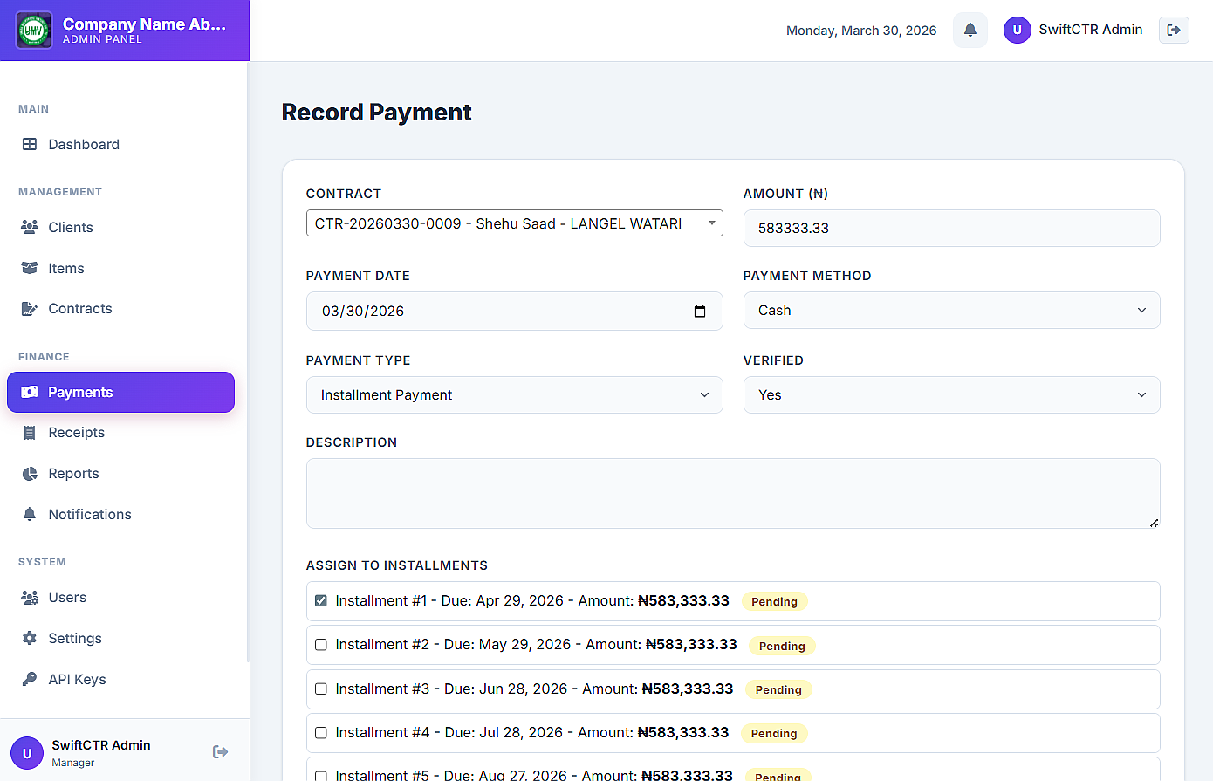Click the logout icon in top header
1213x781 pixels.
point(1174,30)
